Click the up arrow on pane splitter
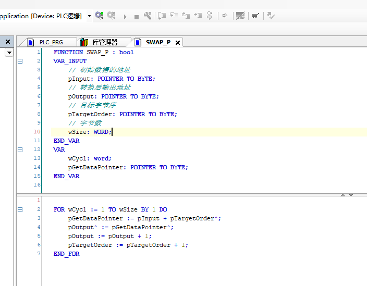 click(x=342, y=195)
